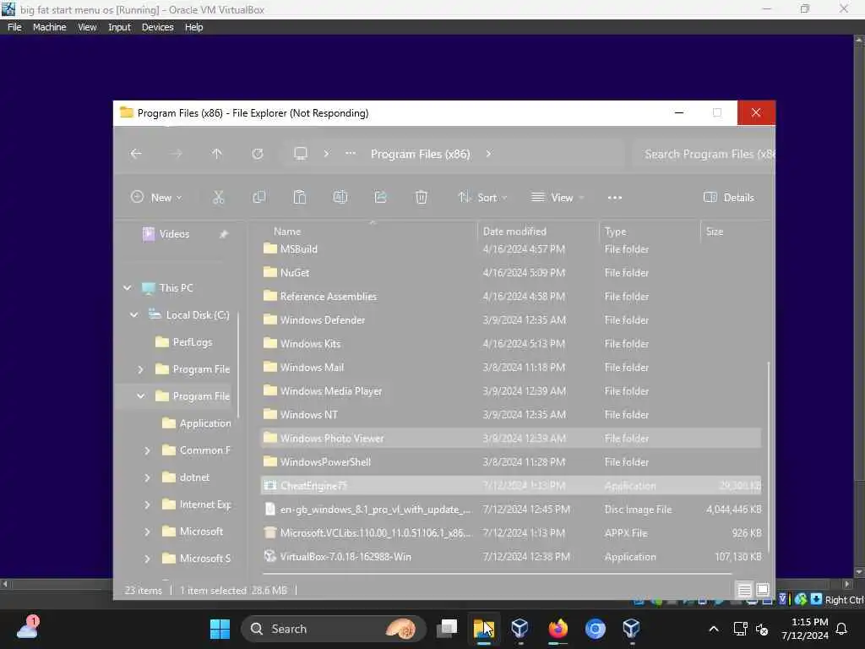Switch to large thumbnails layout icon in status bar
865x649 pixels.
(x=763, y=590)
